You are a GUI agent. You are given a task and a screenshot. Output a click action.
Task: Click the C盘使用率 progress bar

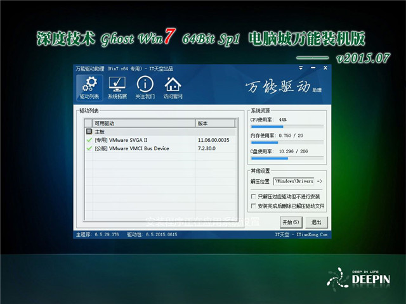pos(287,158)
